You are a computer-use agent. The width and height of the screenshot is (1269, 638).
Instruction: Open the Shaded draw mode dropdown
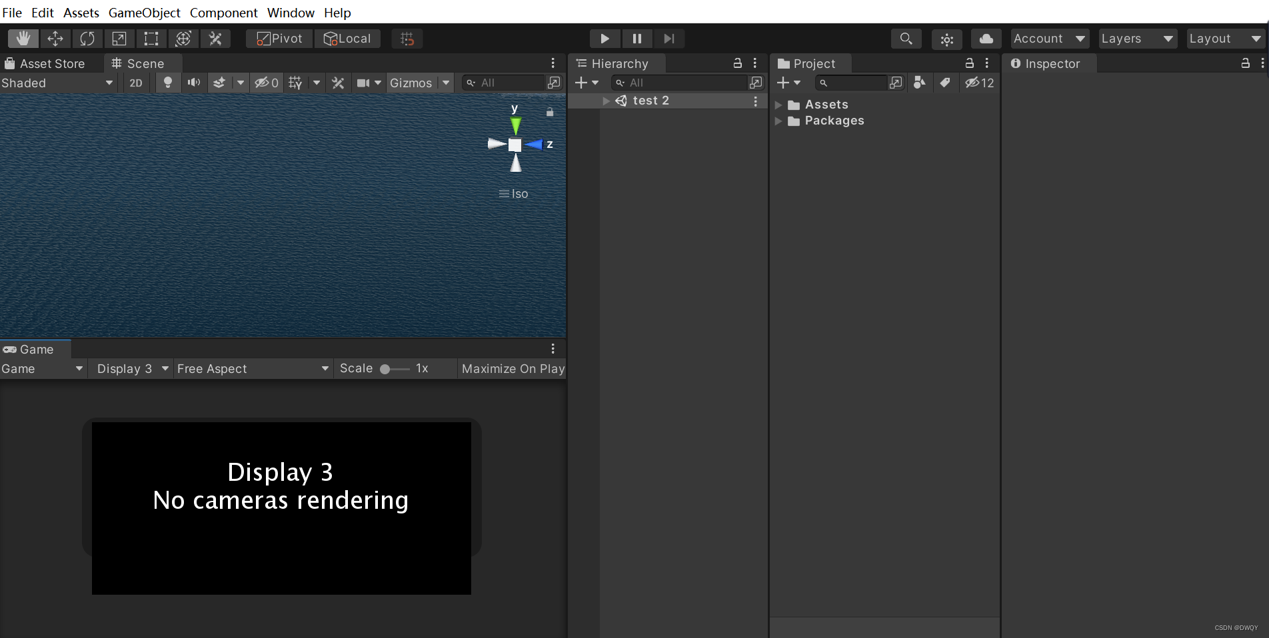(57, 83)
